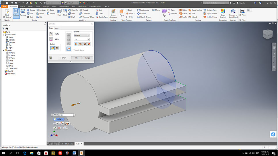
Task: Switch to the Sketch ribbon tab
Action: (x=22, y=6)
